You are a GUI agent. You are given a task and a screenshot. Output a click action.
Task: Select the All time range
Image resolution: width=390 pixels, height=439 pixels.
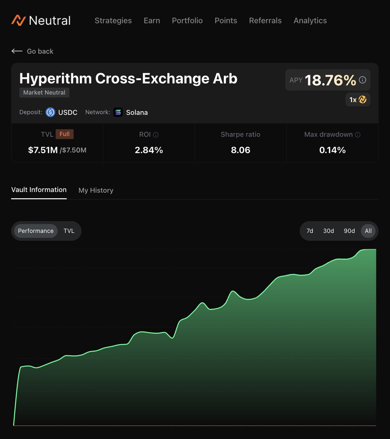368,231
